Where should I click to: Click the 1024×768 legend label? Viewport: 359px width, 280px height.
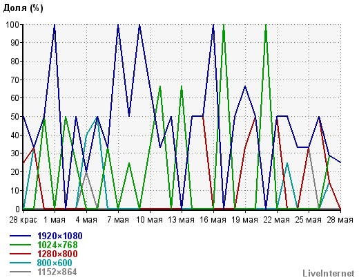(57, 245)
